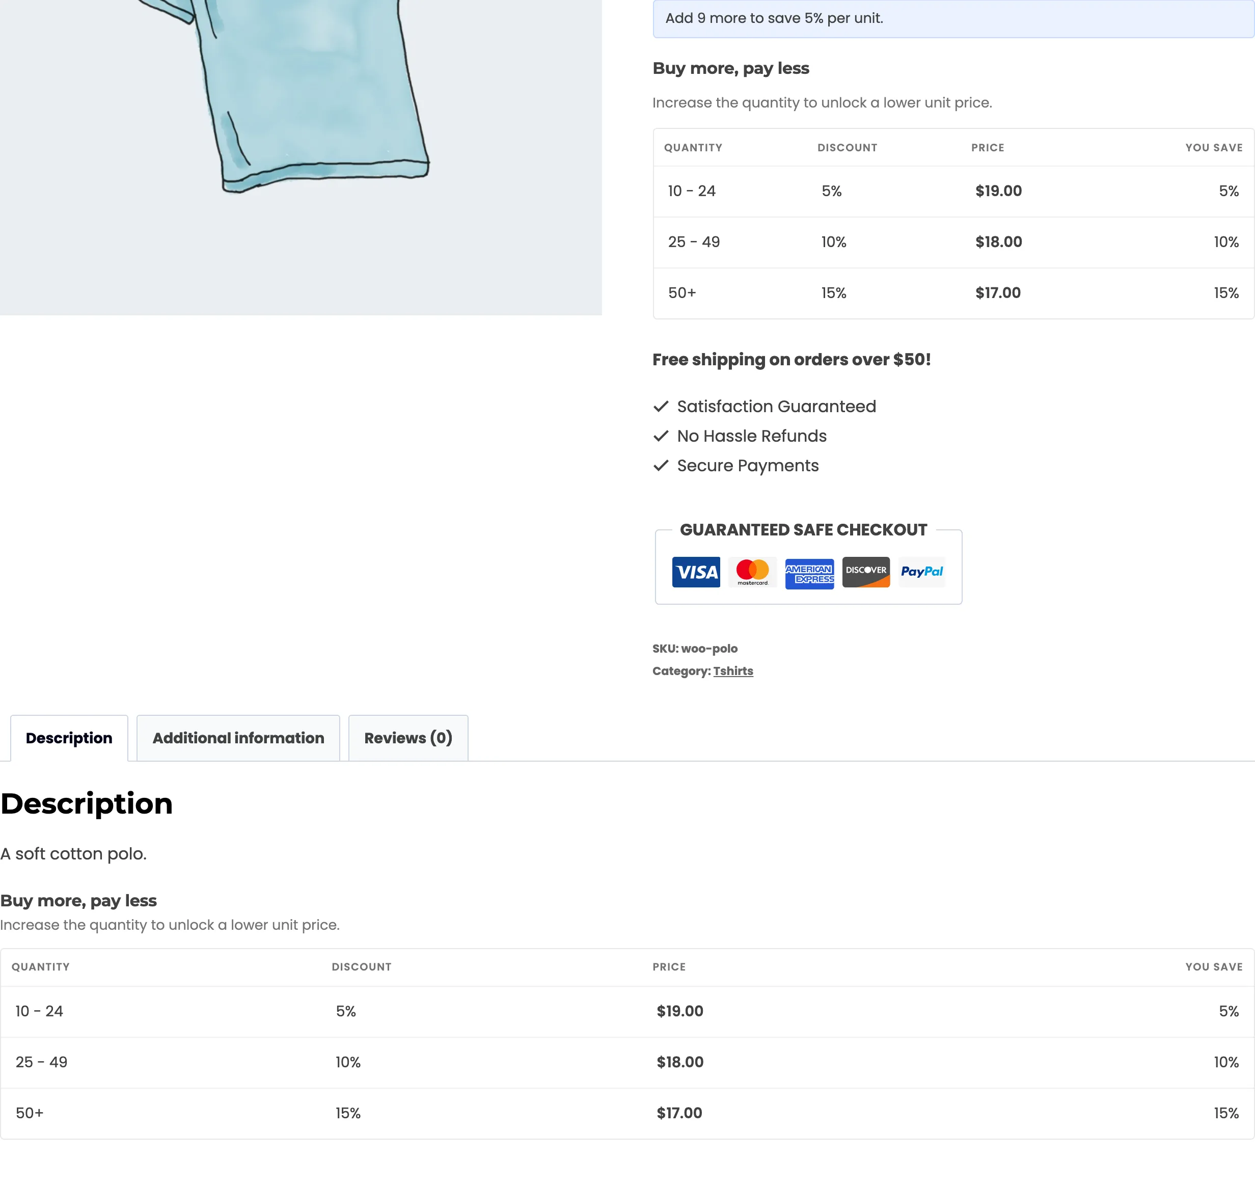
Task: Click QUANTITY header in upper pricing table
Action: [693, 148]
